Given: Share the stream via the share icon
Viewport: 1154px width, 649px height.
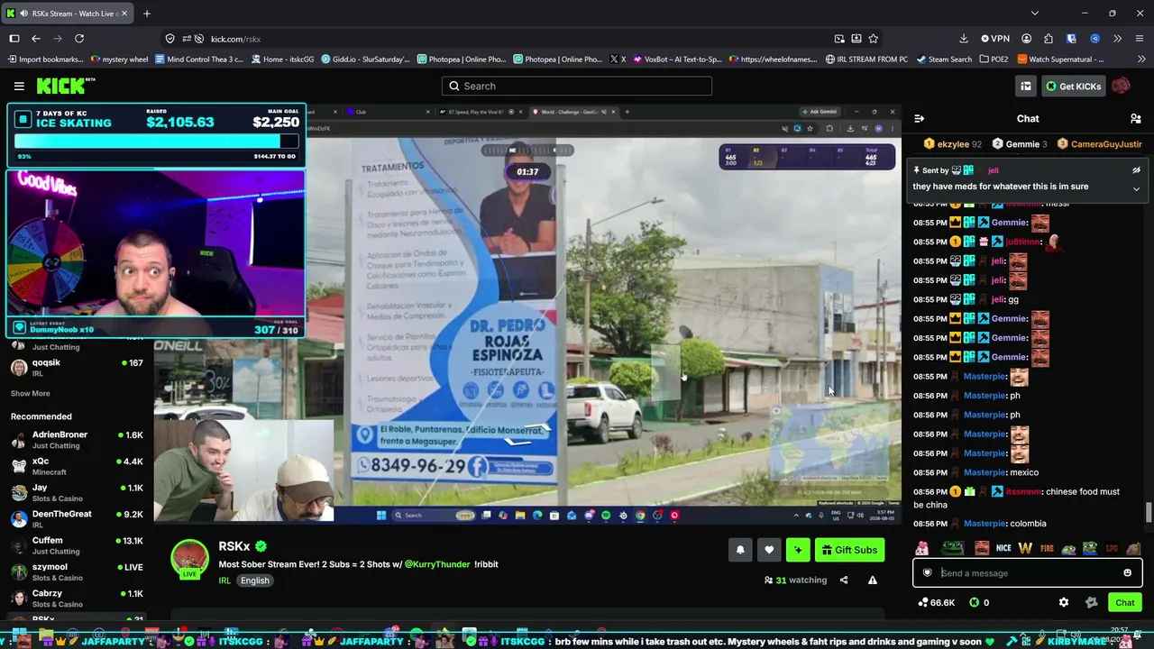Looking at the screenshot, I should point(844,580).
